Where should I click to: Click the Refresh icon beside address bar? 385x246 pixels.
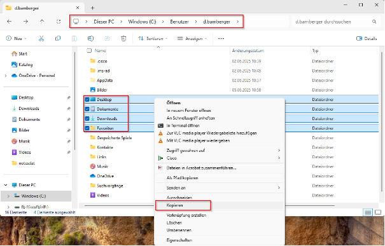tap(59, 22)
